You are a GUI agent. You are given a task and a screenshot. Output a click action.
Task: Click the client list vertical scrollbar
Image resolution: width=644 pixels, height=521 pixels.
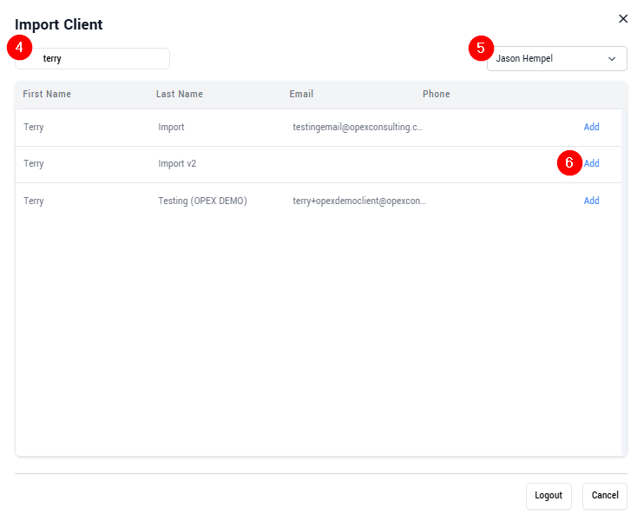(624, 278)
